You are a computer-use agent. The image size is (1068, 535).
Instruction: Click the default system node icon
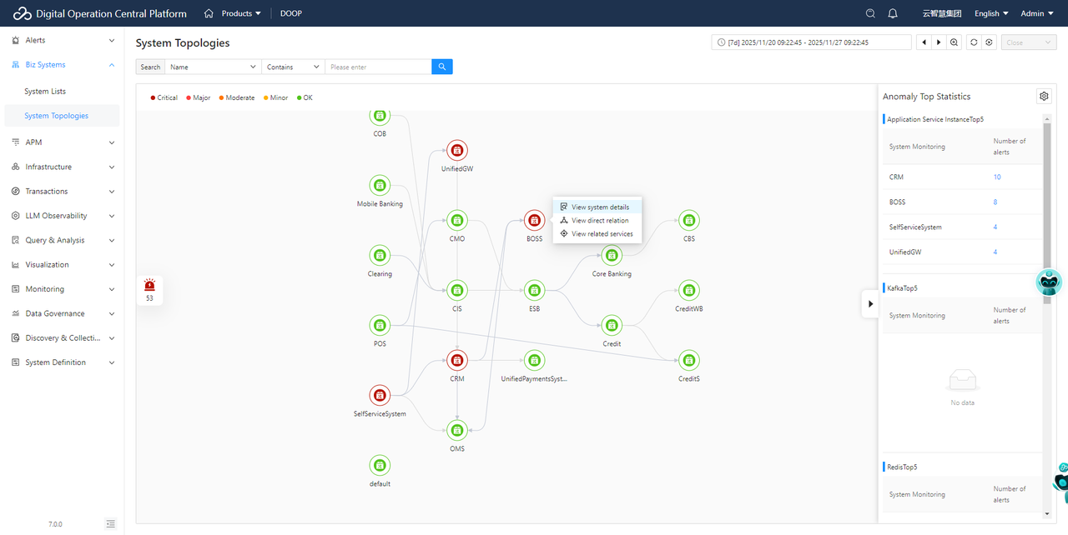(x=380, y=466)
